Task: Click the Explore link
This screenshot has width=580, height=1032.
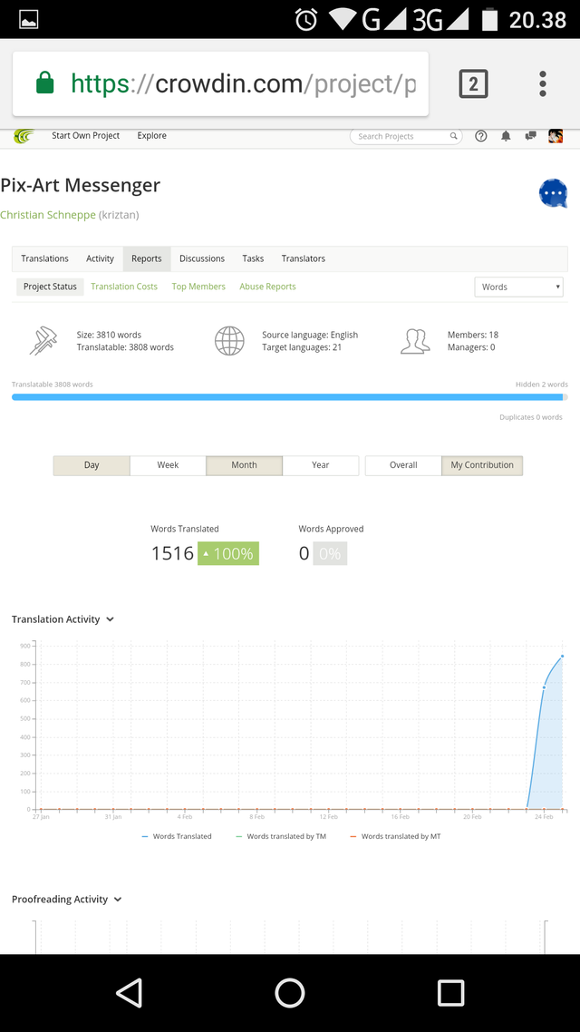Action: [152, 136]
